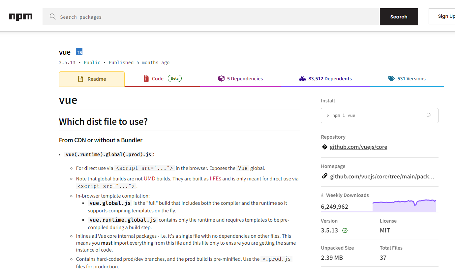Click the total files value 37
The width and height of the screenshot is (455, 269).
pos(383,257)
